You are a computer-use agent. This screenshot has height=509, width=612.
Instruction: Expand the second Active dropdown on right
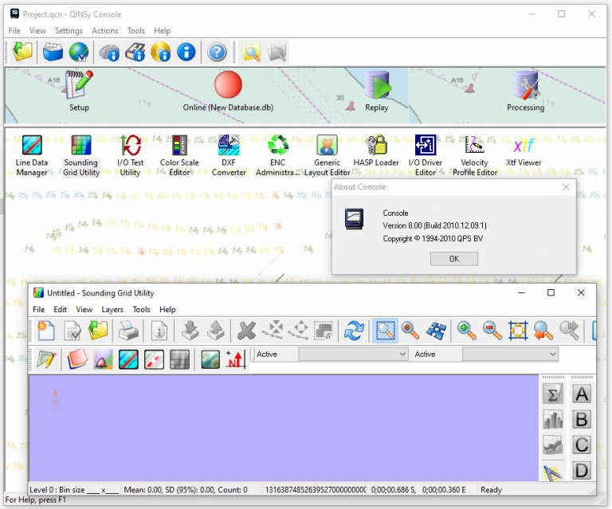511,354
